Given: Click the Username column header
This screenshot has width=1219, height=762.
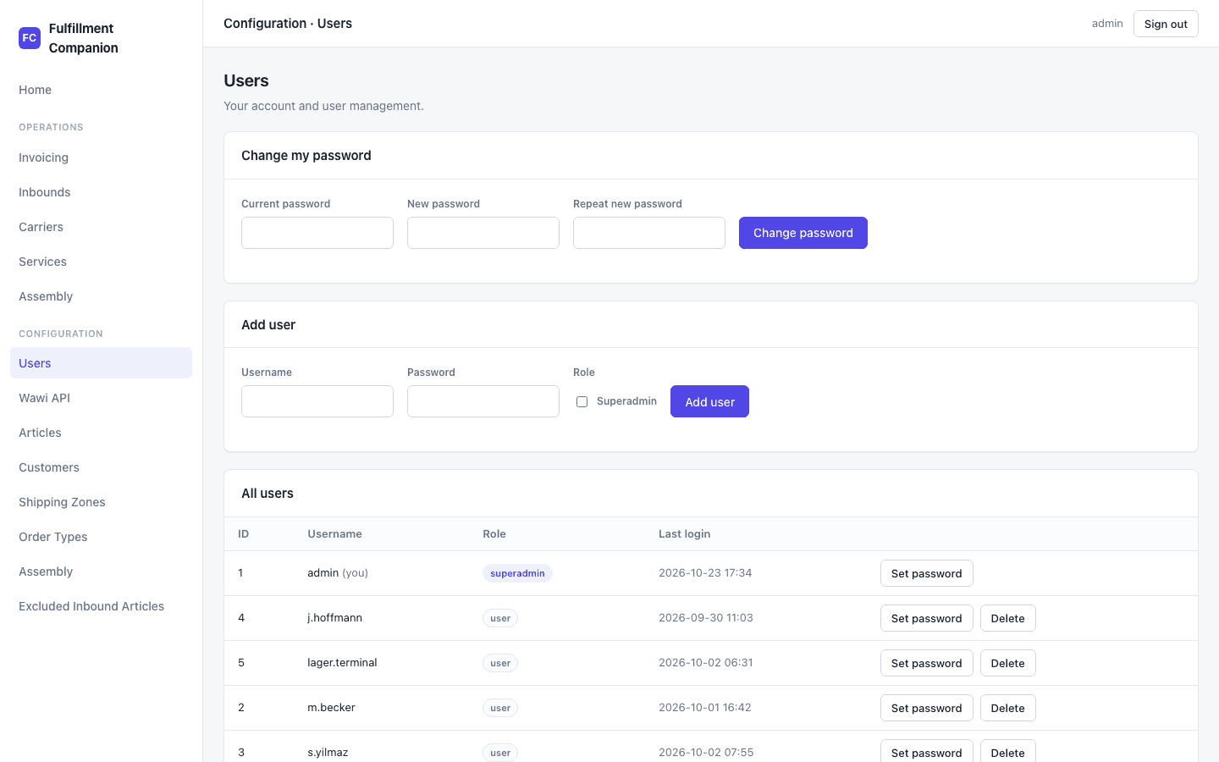Looking at the screenshot, I should pyautogui.click(x=334, y=534).
